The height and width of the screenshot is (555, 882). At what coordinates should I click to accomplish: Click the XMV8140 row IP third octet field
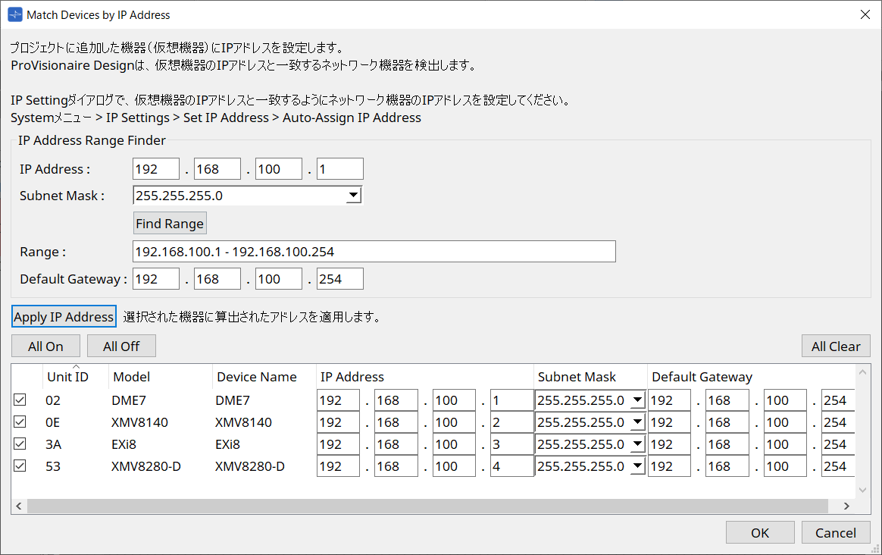pos(454,422)
